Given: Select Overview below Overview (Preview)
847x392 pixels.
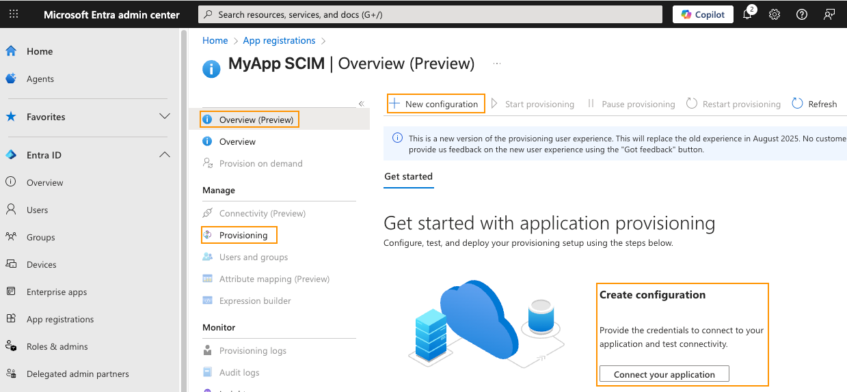Looking at the screenshot, I should pos(237,141).
